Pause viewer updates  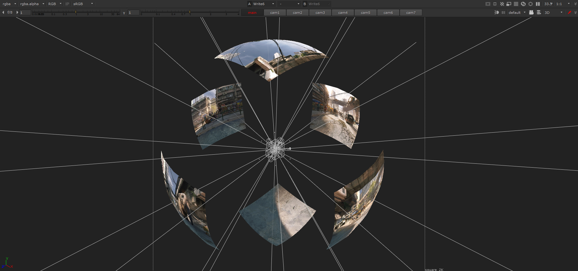click(x=538, y=4)
